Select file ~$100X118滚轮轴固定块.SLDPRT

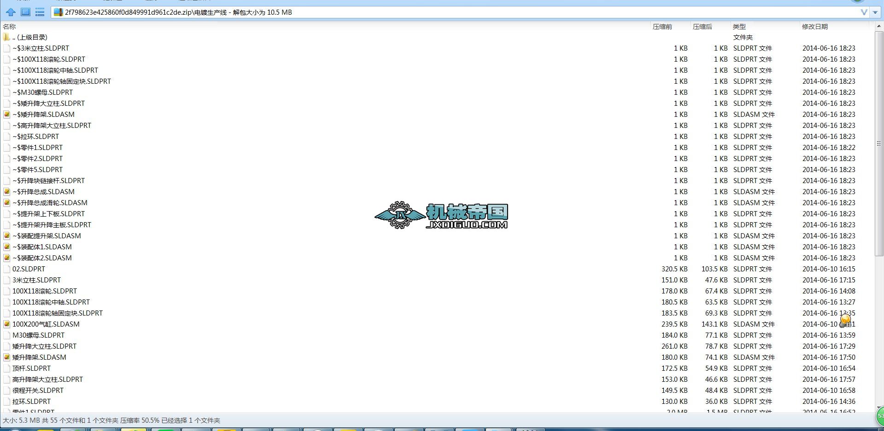[x=62, y=81]
